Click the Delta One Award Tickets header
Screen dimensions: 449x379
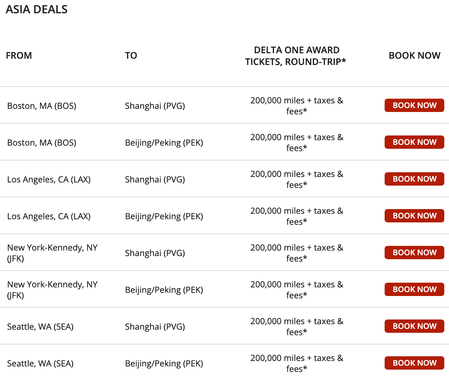(296, 56)
